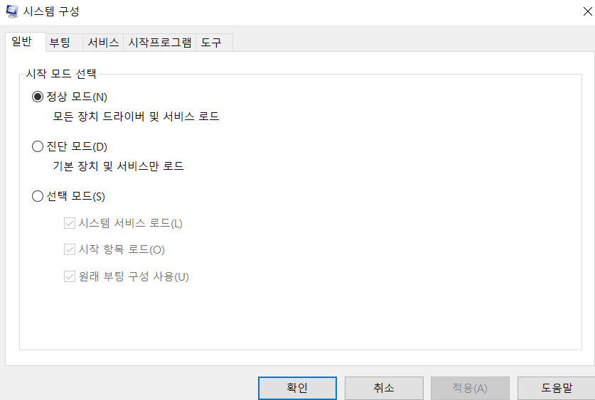Click the 취소 button
The height and width of the screenshot is (400, 595).
pos(384,388)
